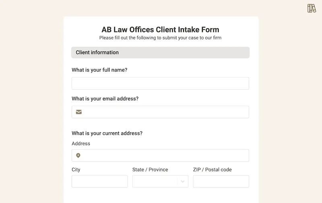This screenshot has height=203, width=322.
Task: Select the Client information section header
Action: click(x=160, y=53)
